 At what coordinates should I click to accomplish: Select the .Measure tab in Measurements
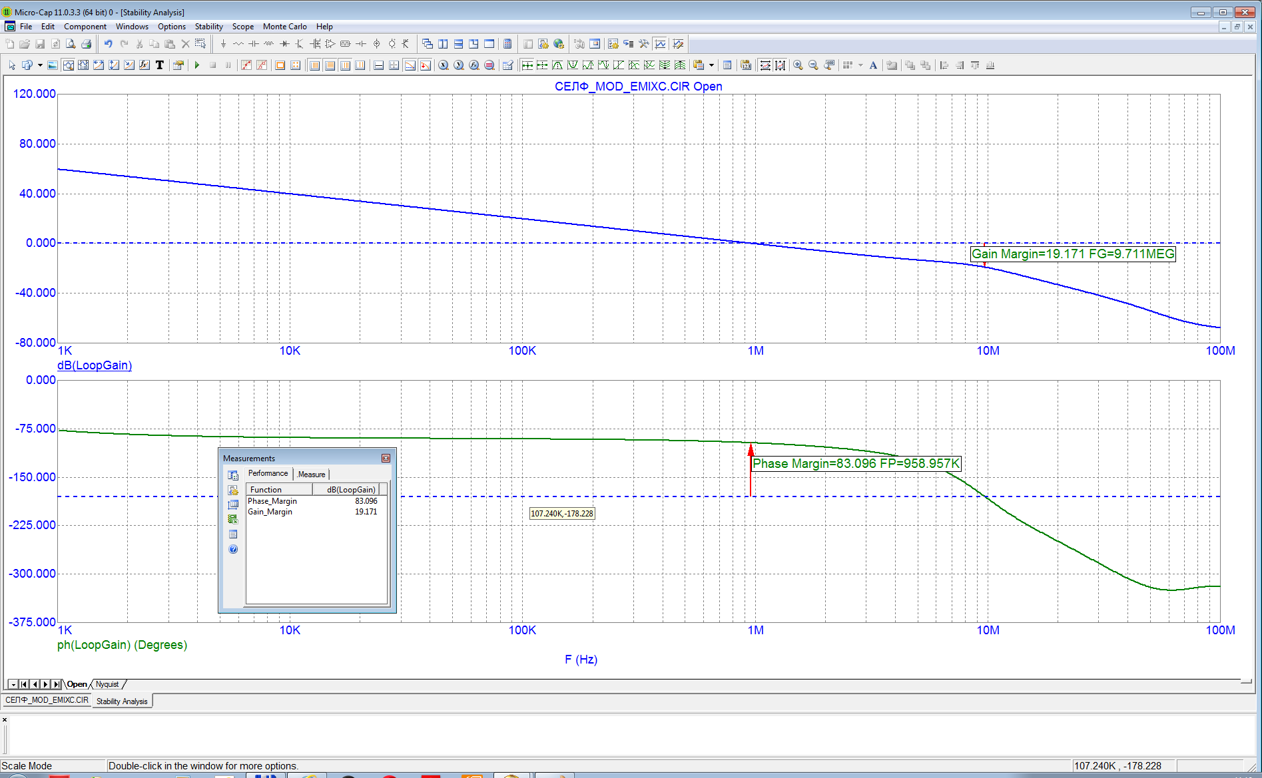tap(311, 475)
